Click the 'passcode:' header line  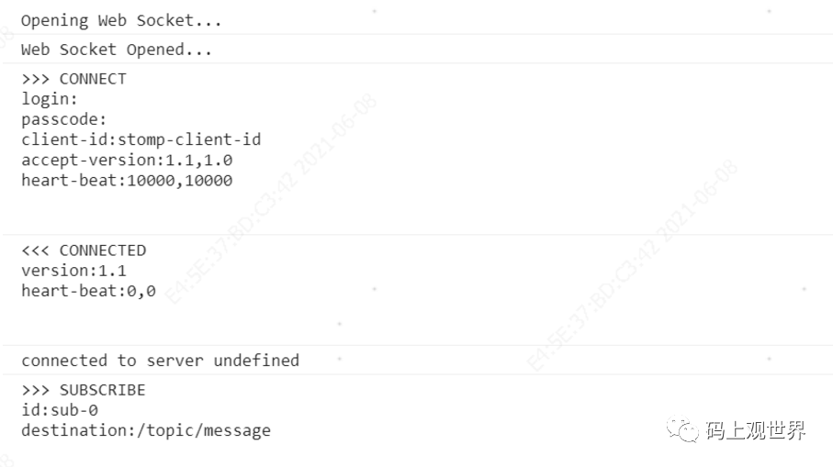[x=63, y=119]
